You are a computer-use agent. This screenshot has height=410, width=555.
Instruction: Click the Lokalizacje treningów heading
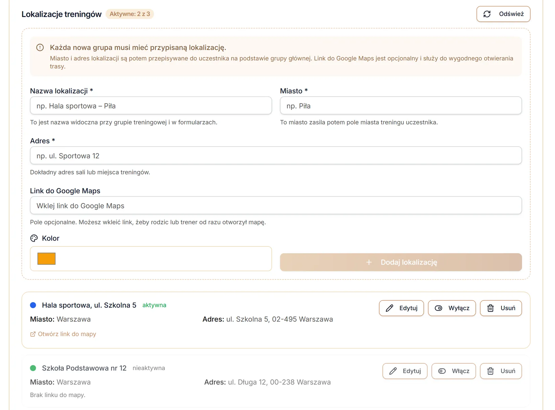pyautogui.click(x=62, y=14)
